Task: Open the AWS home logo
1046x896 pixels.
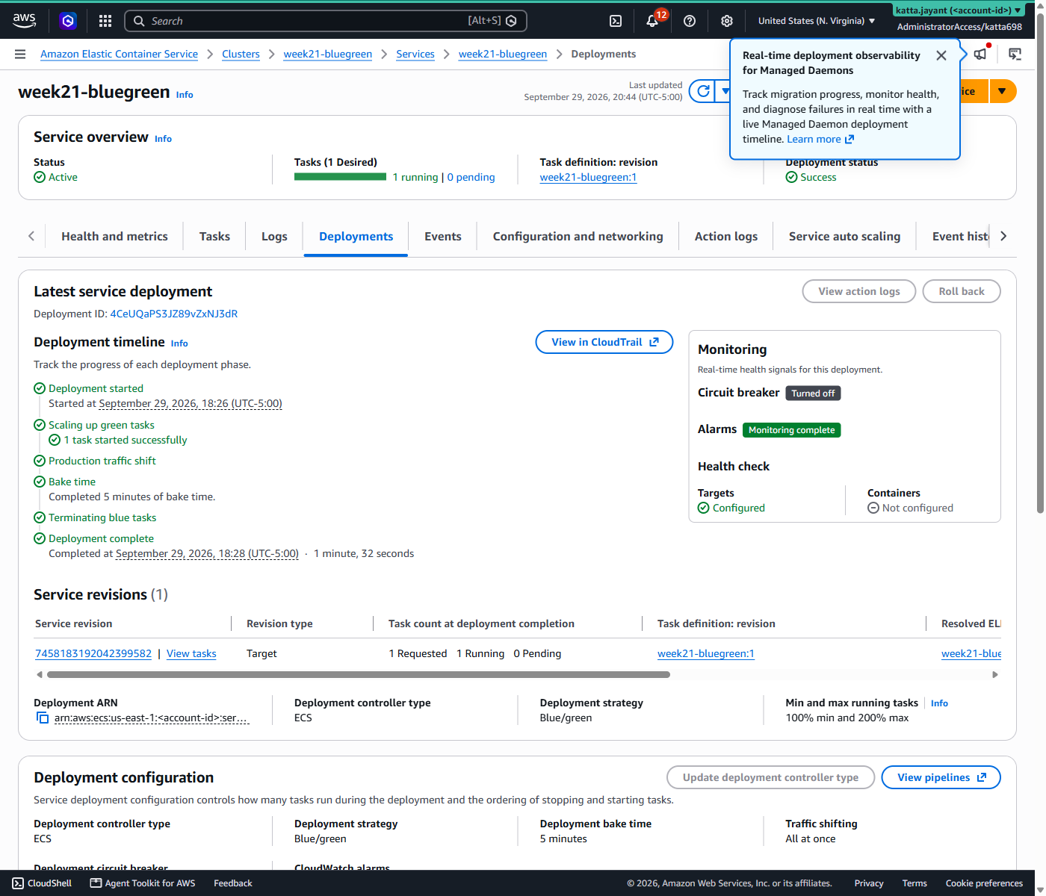Action: pyautogui.click(x=24, y=21)
